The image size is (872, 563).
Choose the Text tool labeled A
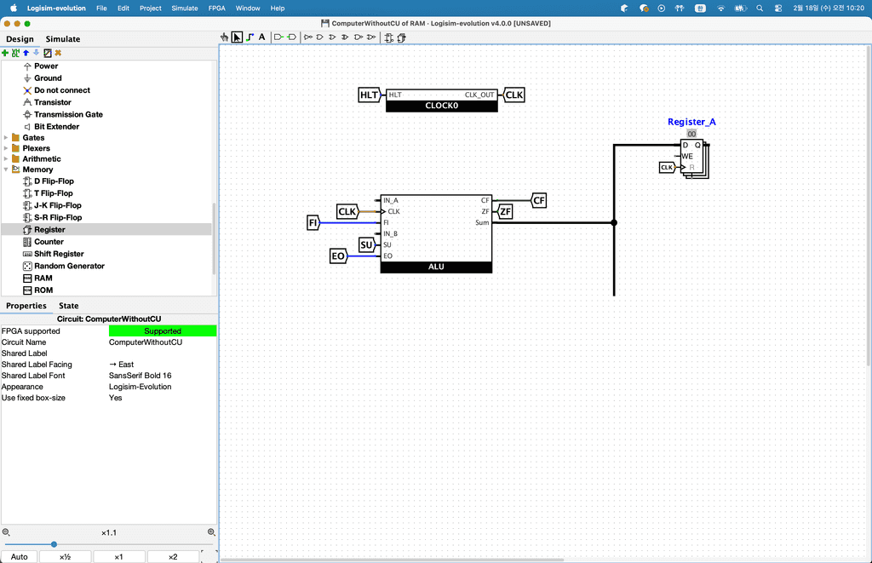(x=261, y=37)
